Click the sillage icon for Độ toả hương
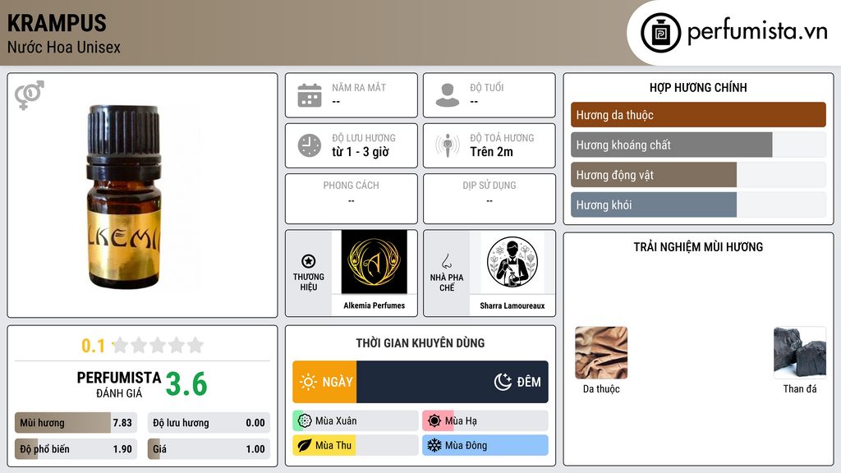This screenshot has height=473, width=841. point(448,145)
